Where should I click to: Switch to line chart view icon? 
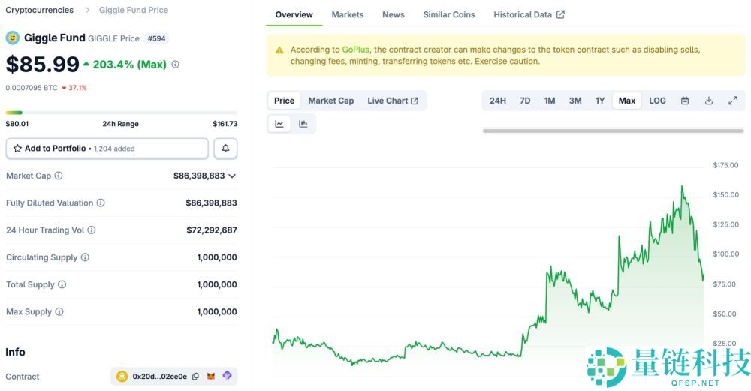coord(279,124)
